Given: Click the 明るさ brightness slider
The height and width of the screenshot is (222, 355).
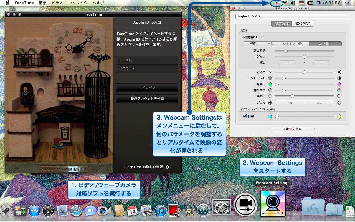Looking at the screenshot, I should click(305, 72).
